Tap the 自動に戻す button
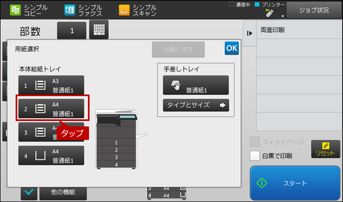 [x=179, y=50]
